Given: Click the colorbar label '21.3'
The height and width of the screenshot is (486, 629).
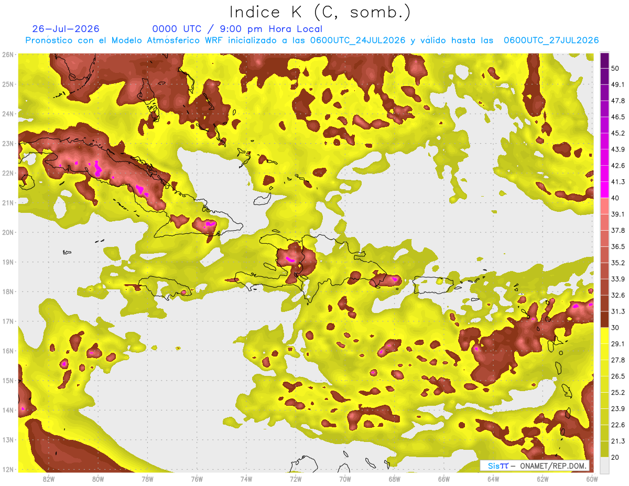Looking at the screenshot, I should 617,441.
